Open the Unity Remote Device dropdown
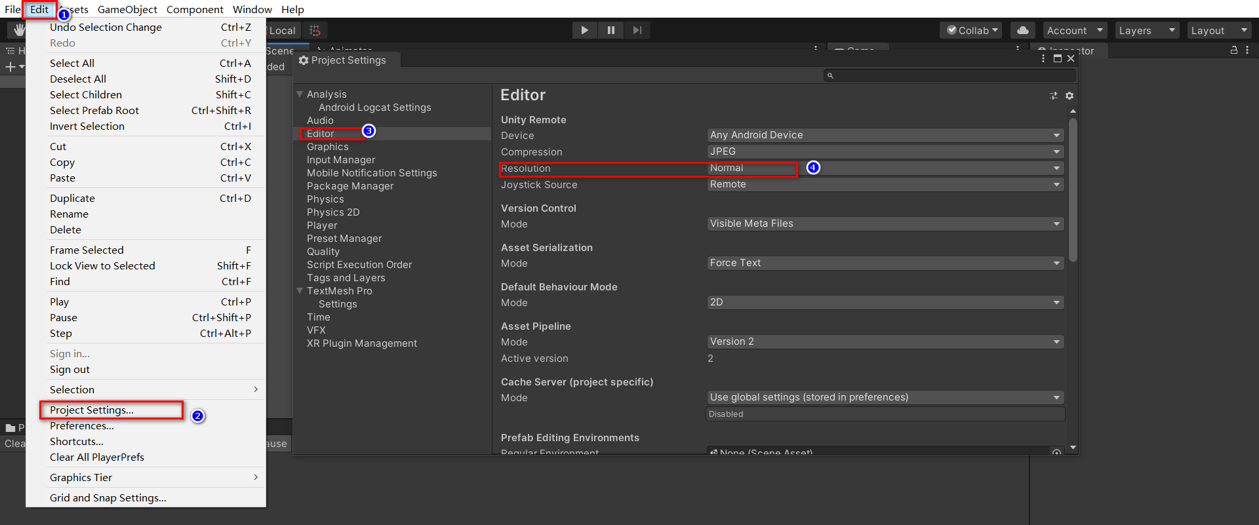 885,135
